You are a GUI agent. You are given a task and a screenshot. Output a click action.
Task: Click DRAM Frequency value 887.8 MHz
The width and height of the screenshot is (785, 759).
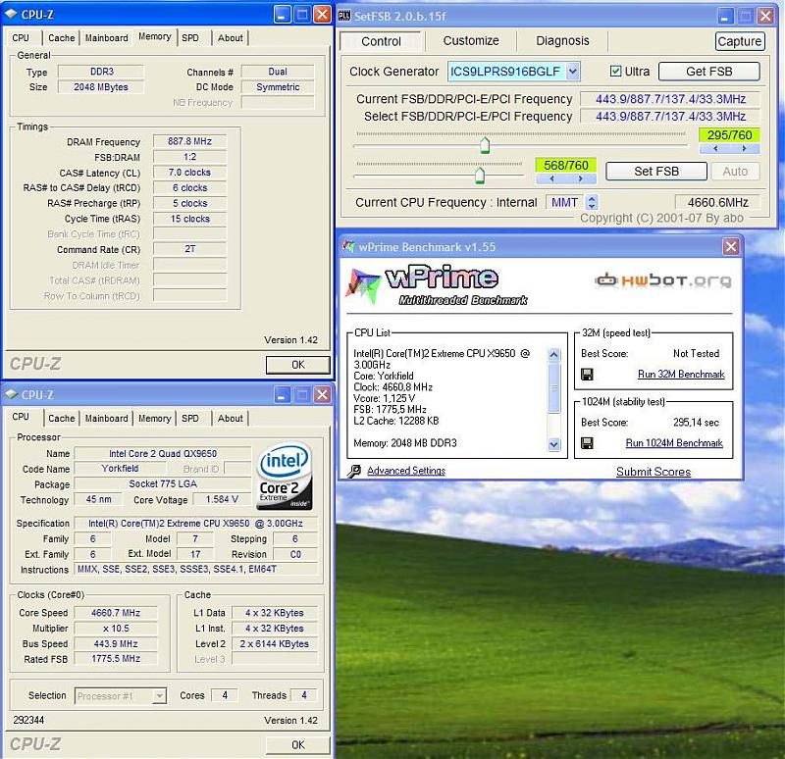point(189,141)
